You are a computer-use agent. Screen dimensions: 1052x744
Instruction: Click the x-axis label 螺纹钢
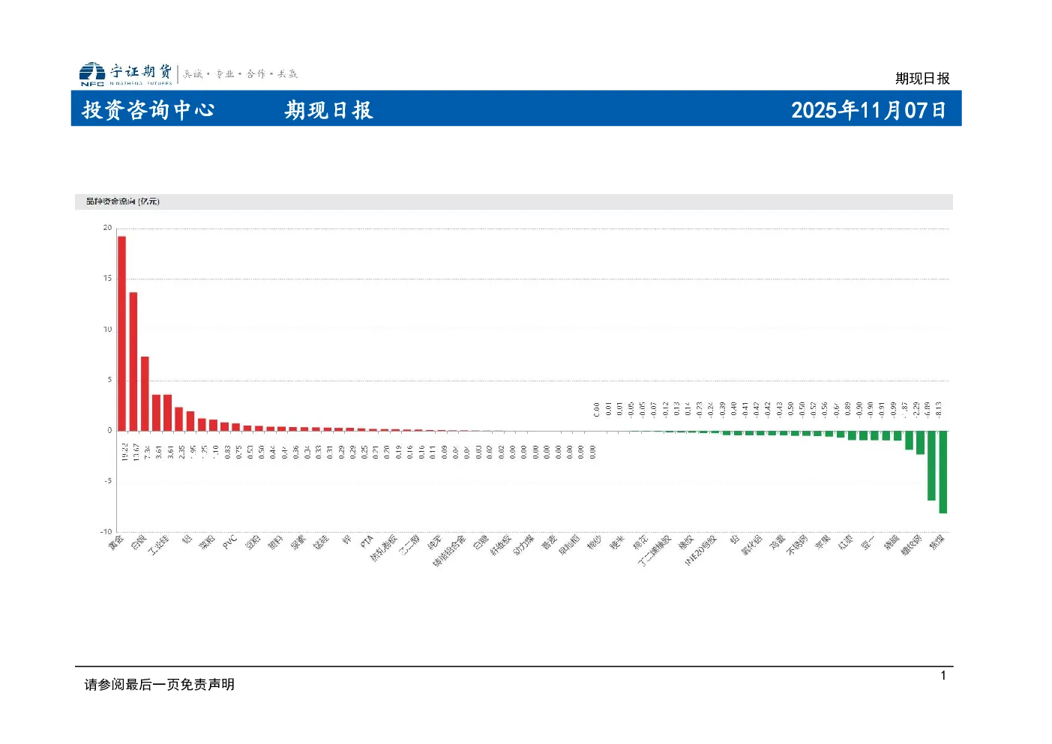pyautogui.click(x=912, y=545)
